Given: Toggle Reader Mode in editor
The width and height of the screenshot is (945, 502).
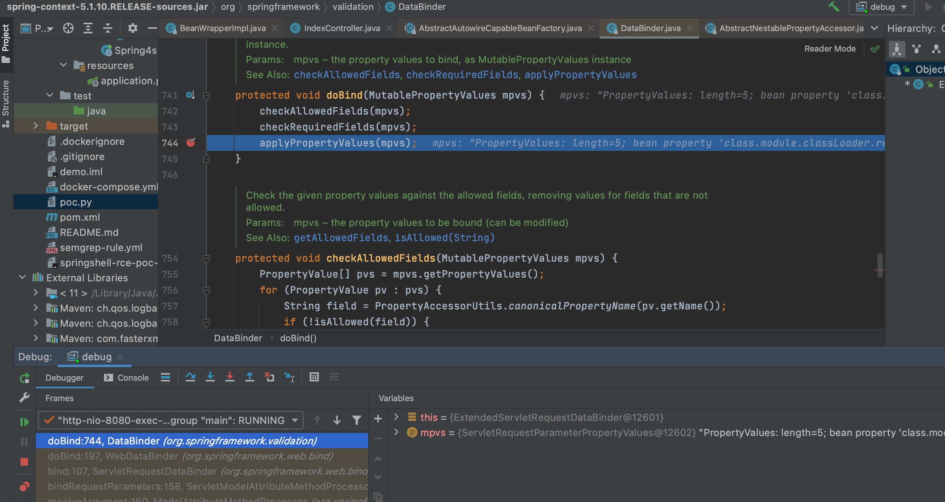Looking at the screenshot, I should point(830,49).
